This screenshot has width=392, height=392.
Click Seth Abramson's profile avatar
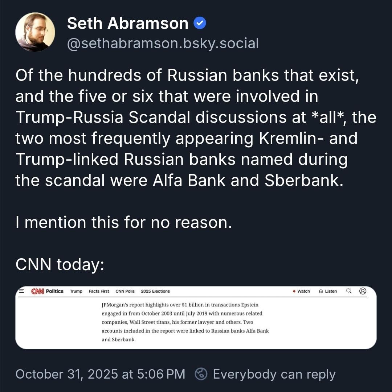pos(35,32)
